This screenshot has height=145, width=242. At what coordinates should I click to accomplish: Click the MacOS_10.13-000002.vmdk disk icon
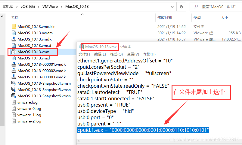click(14, 71)
